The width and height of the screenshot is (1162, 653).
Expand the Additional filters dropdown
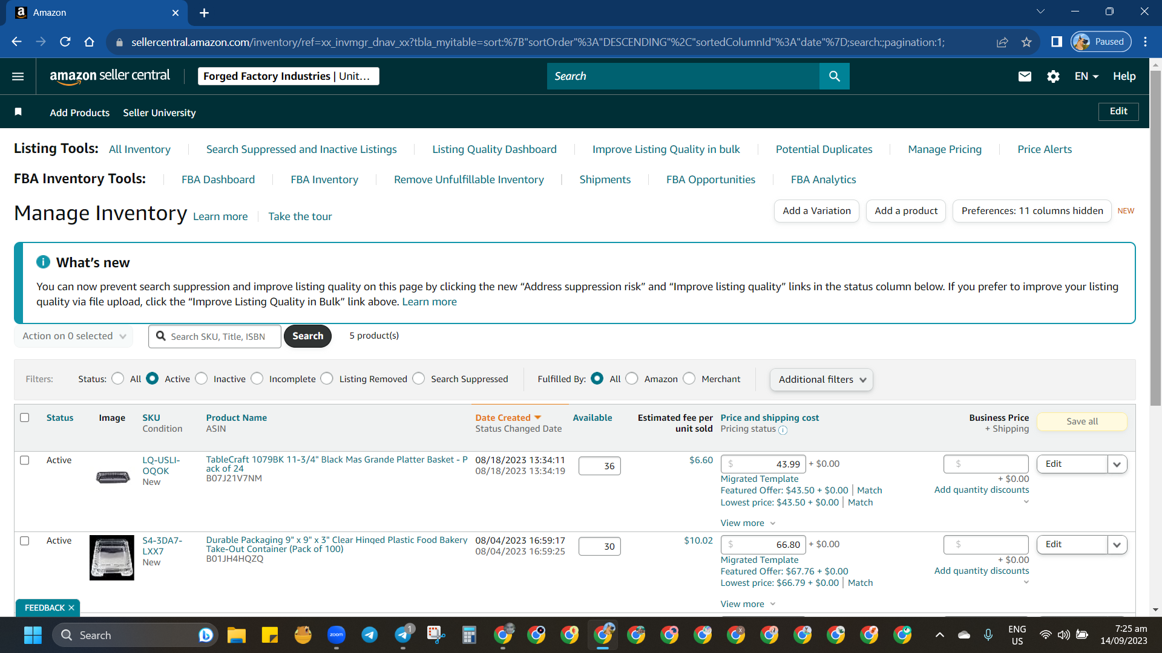pos(821,380)
